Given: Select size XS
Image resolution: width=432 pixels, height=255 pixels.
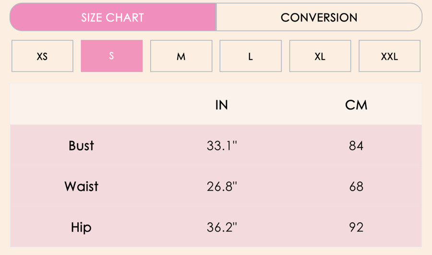Looking at the screenshot, I should 42,56.
